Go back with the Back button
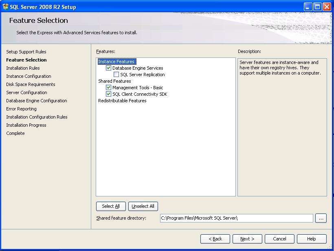 (215, 239)
